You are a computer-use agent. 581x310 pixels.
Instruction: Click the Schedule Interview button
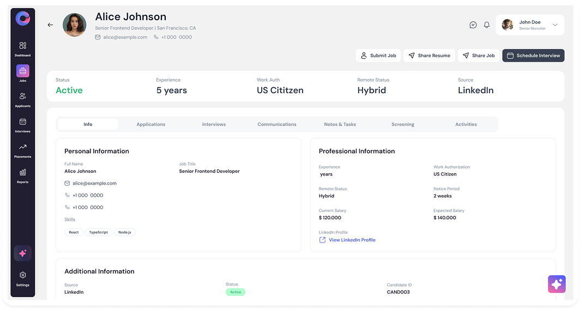(x=533, y=56)
